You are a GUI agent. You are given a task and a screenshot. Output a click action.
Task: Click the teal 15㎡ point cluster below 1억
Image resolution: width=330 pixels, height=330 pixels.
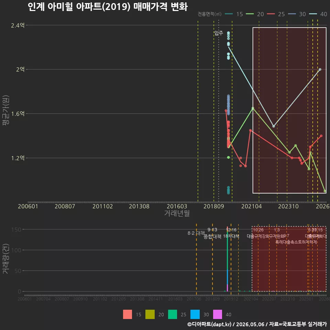[x=228, y=190]
